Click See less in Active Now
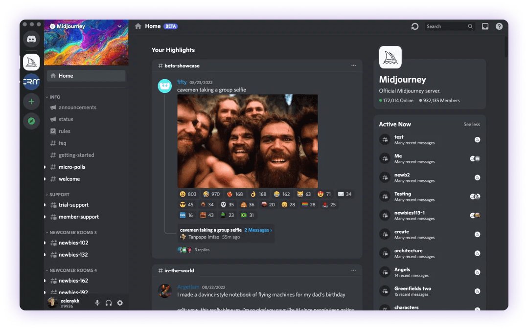This screenshot has width=528, height=330. pos(471,125)
